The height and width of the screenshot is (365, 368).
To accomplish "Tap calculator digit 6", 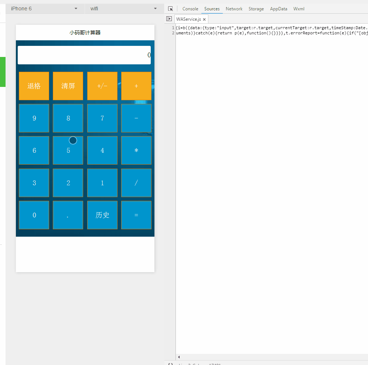I will (34, 150).
